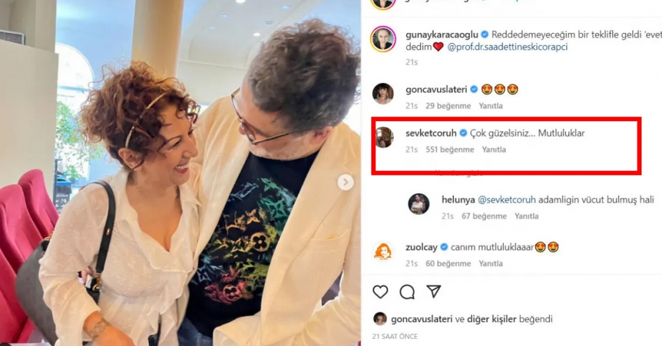The height and width of the screenshot is (346, 662).
Task: Open comments using the speech bubble icon
Action: (x=407, y=292)
